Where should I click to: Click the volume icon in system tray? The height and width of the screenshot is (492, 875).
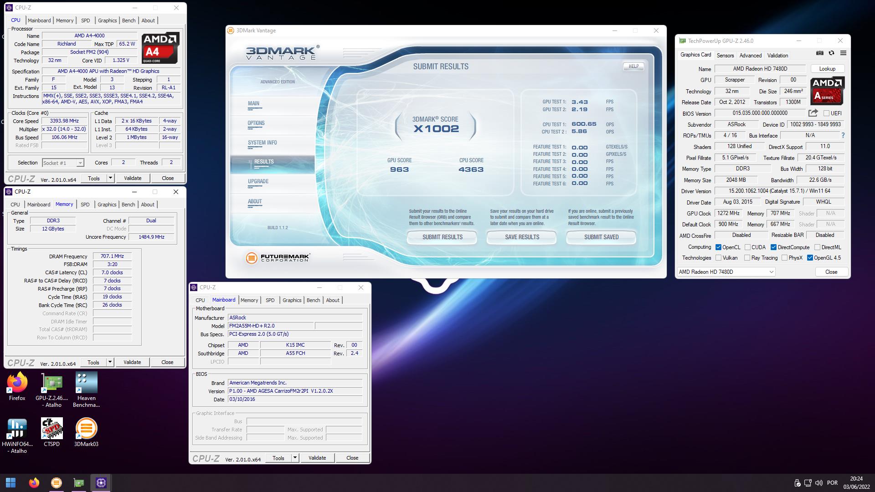(x=819, y=483)
